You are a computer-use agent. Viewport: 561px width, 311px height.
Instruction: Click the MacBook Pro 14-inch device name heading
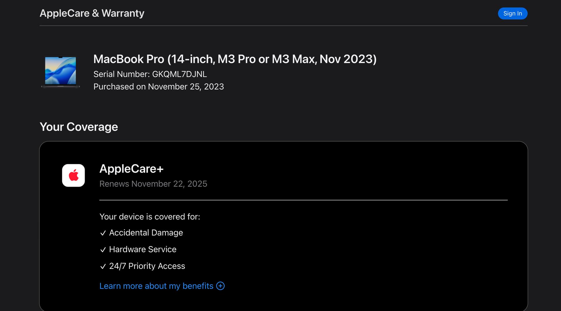pyautogui.click(x=235, y=59)
